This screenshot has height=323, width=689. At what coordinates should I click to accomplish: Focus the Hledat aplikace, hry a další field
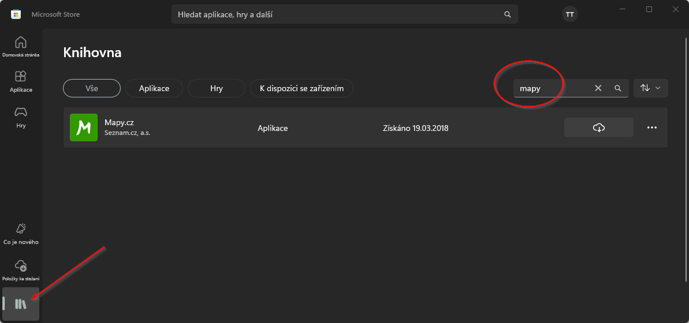(335, 14)
